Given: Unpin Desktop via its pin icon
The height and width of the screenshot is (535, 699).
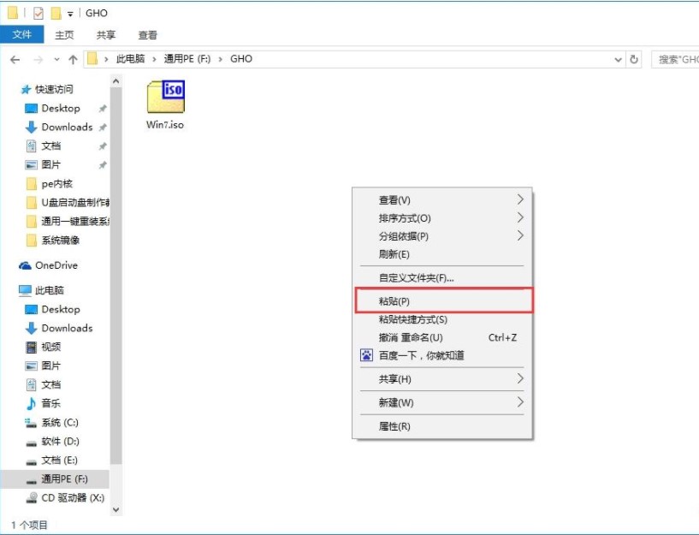Looking at the screenshot, I should 103,109.
